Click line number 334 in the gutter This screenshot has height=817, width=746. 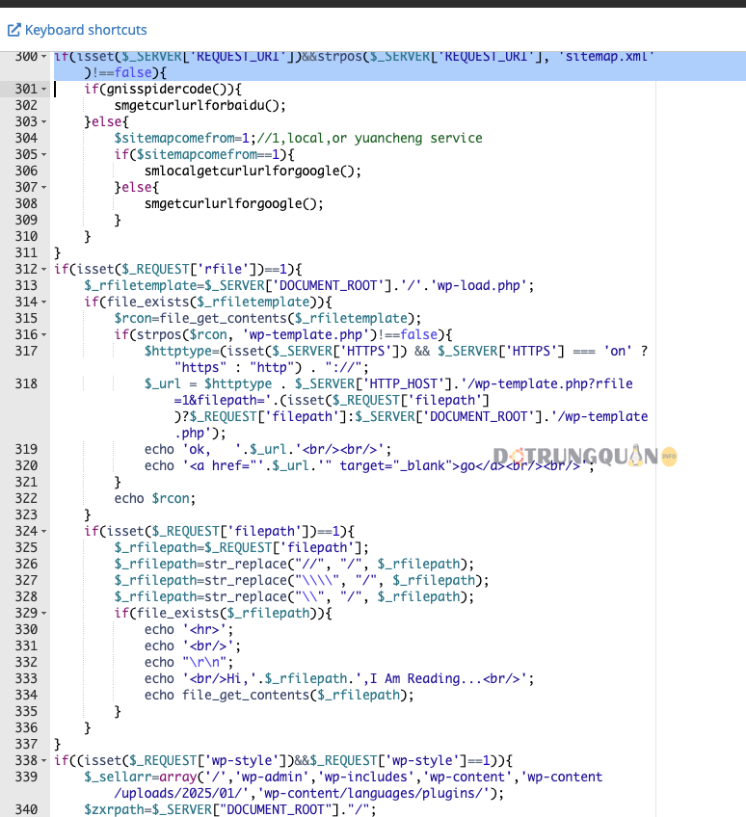(26, 695)
